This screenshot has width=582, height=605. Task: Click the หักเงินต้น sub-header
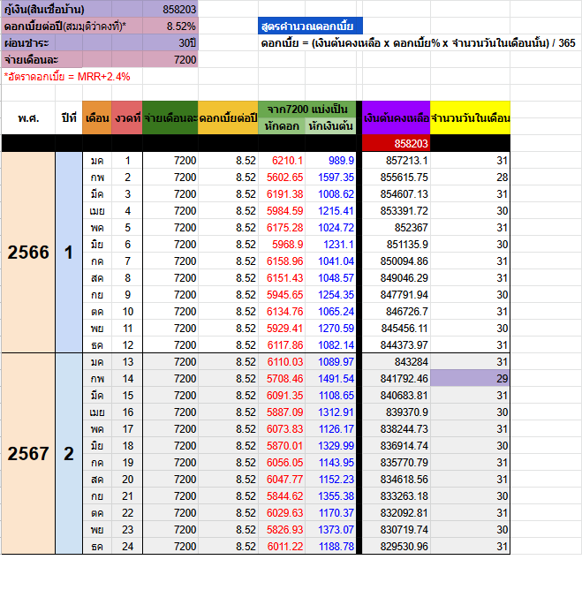(330, 126)
